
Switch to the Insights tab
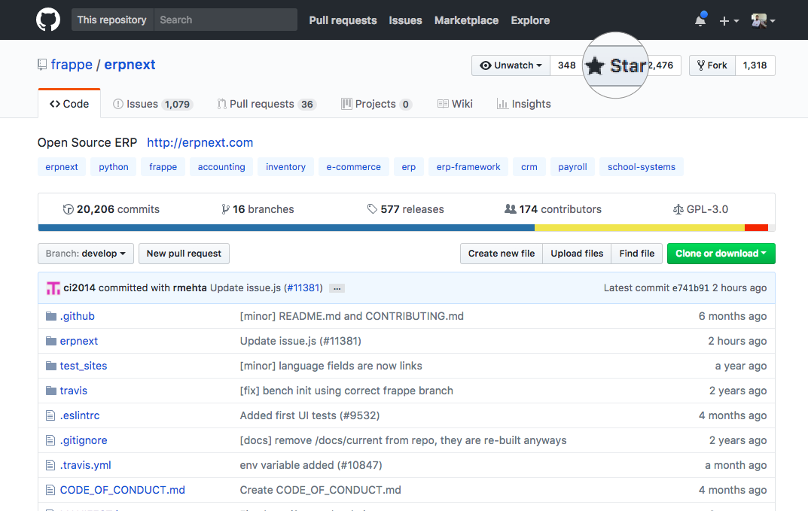coord(523,104)
